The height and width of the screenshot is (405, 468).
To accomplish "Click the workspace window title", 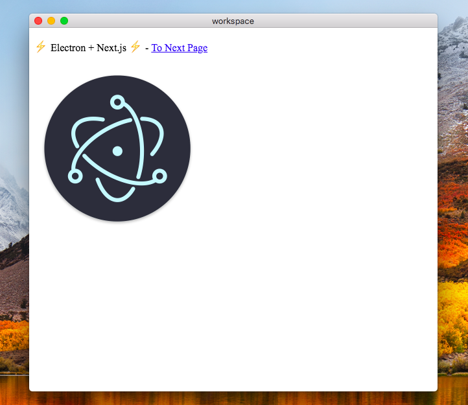I will coord(233,21).
